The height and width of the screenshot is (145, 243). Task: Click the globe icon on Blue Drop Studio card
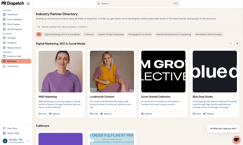click(204, 114)
